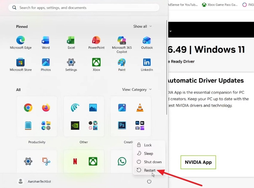Expand the Productivity group's small app cluster
Screen dimensions: 254x188
pyautogui.click(x=46, y=126)
